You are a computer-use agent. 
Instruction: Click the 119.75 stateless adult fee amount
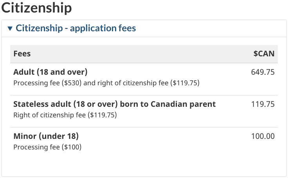[263, 104]
